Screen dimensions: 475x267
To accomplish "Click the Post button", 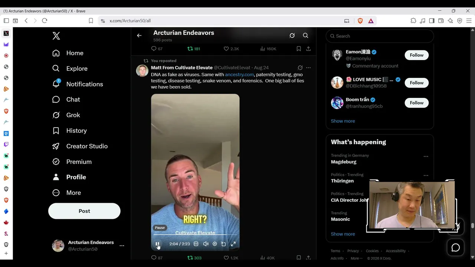I will click(x=84, y=211).
